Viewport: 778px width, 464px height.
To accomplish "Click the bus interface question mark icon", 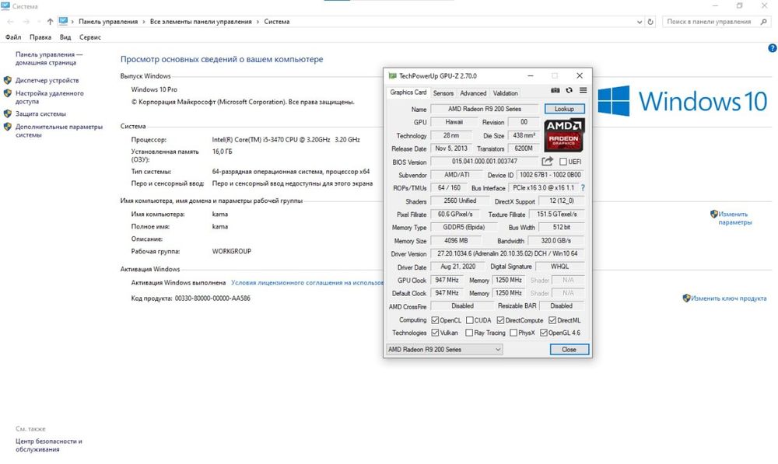I will tap(583, 188).
